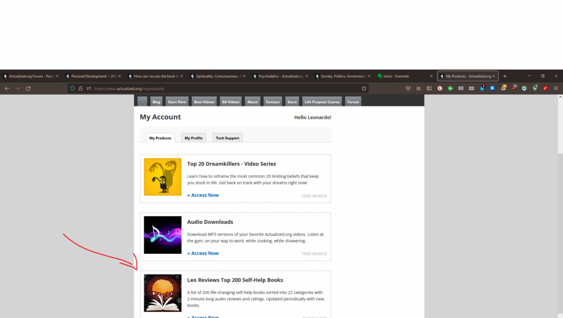Image resolution: width=563 pixels, height=318 pixels.
Task: Toggle the sidebar view icon
Action: pyautogui.click(x=429, y=88)
